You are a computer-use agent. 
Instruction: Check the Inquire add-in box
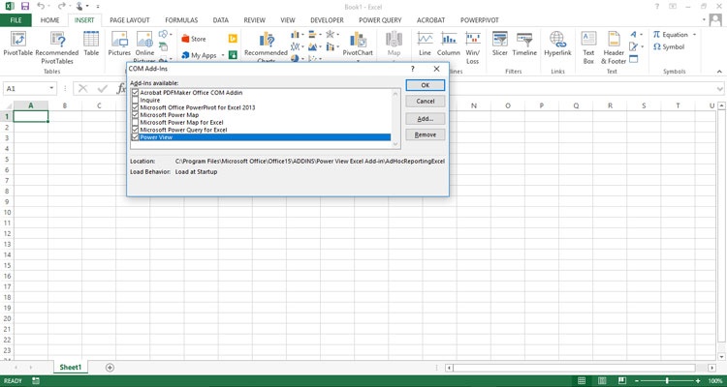click(x=136, y=100)
